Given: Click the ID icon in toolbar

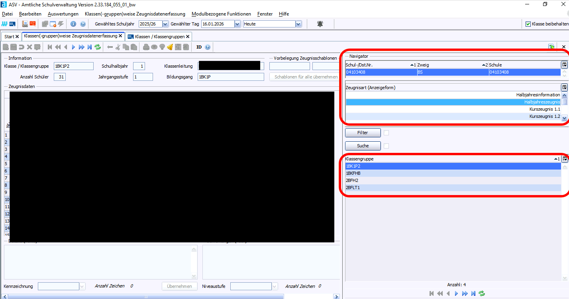Looking at the screenshot, I should [199, 47].
